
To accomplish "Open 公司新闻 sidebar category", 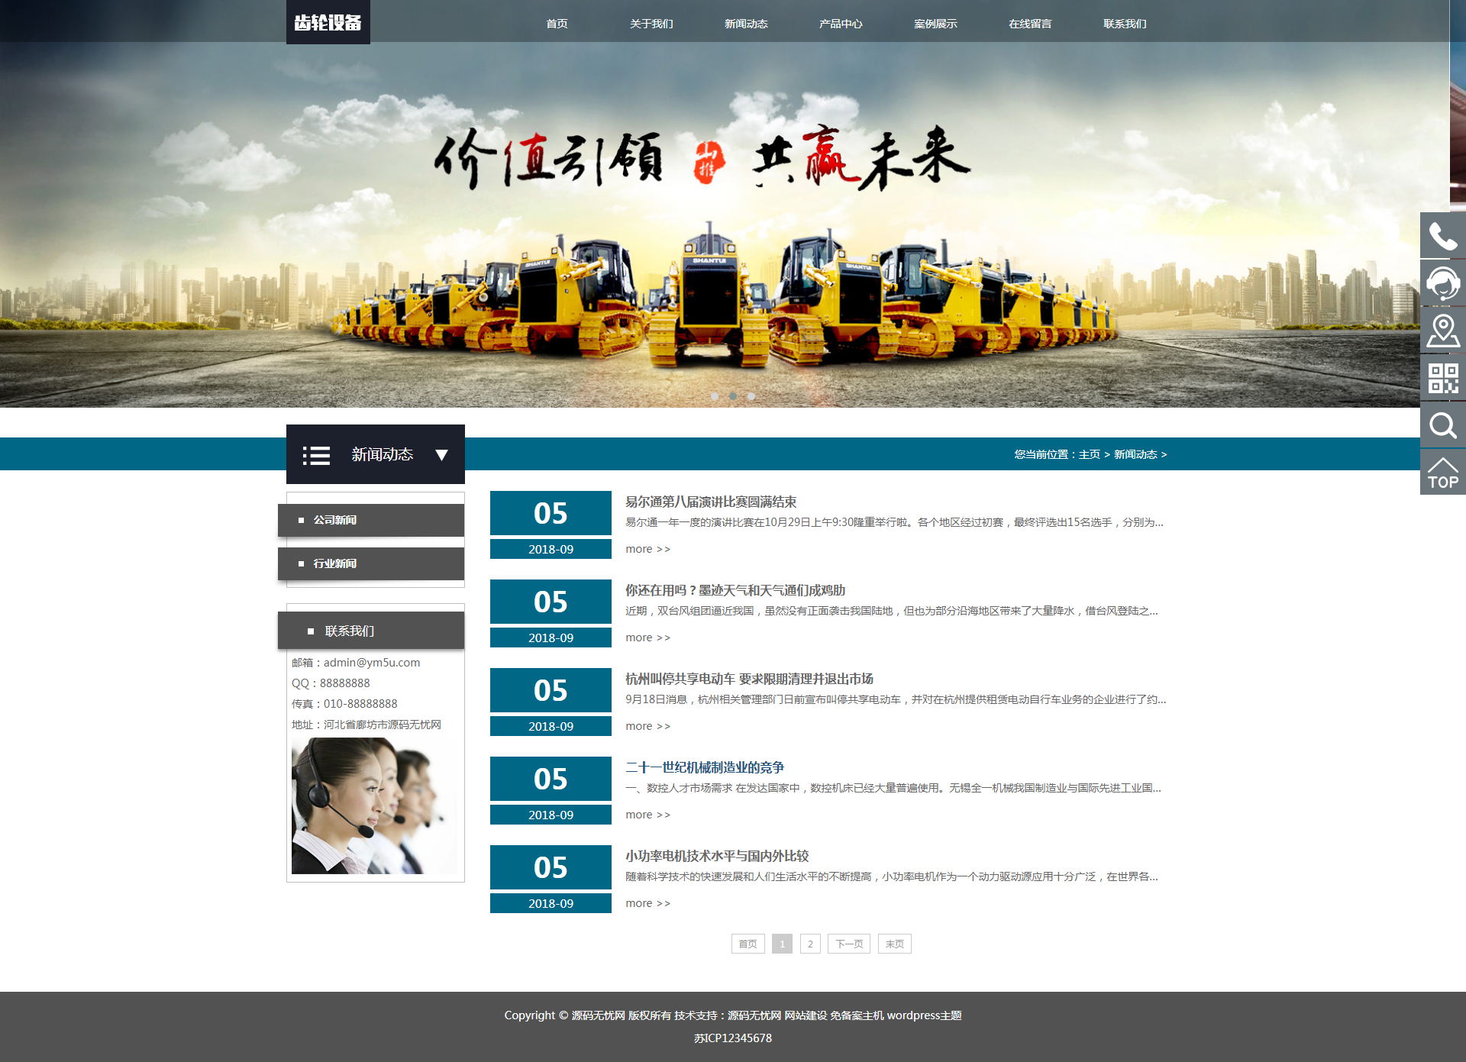I will pyautogui.click(x=335, y=520).
